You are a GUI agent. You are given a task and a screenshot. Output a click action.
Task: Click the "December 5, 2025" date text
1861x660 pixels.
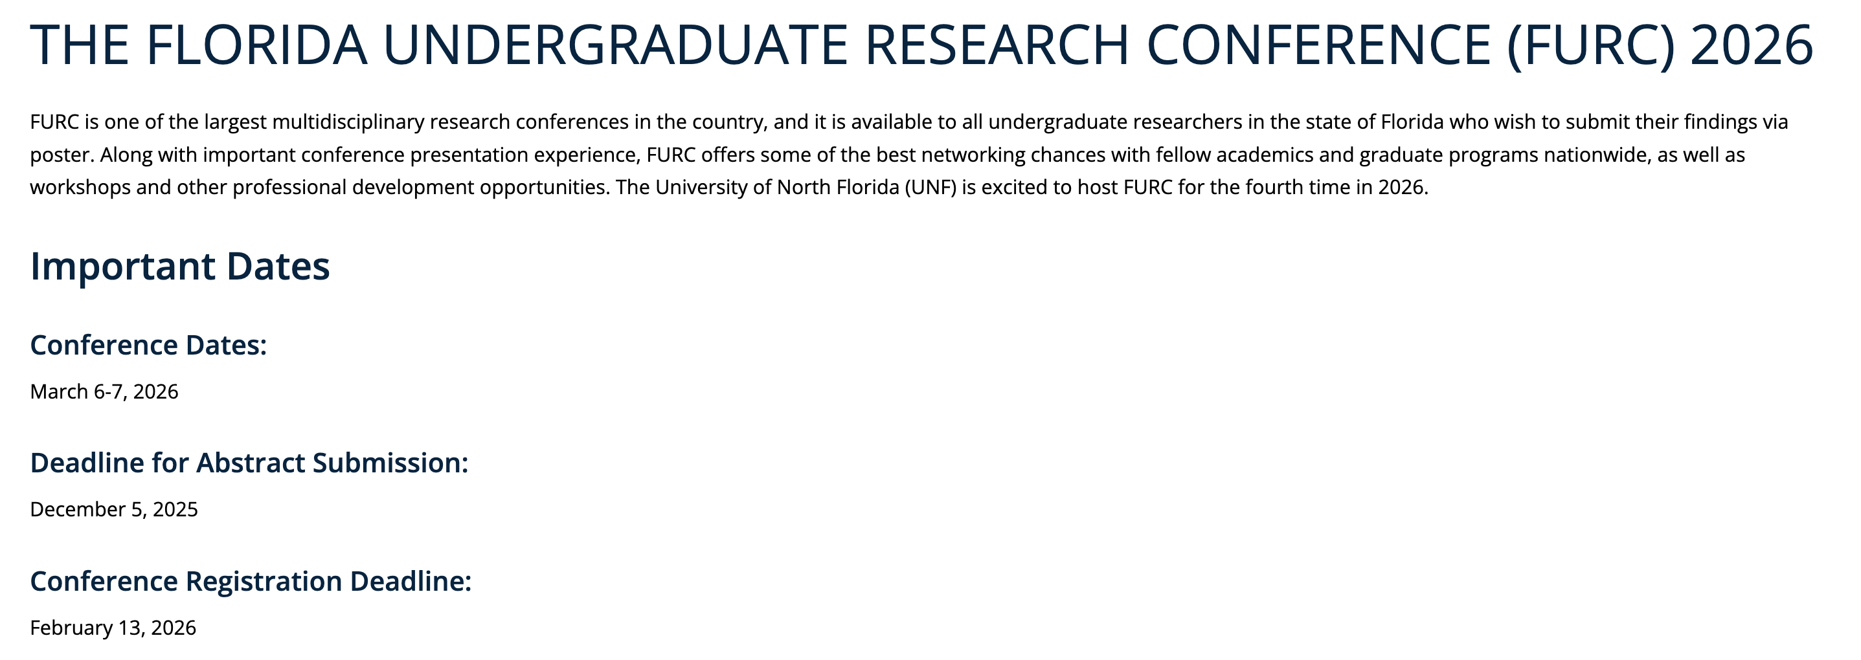pos(113,510)
